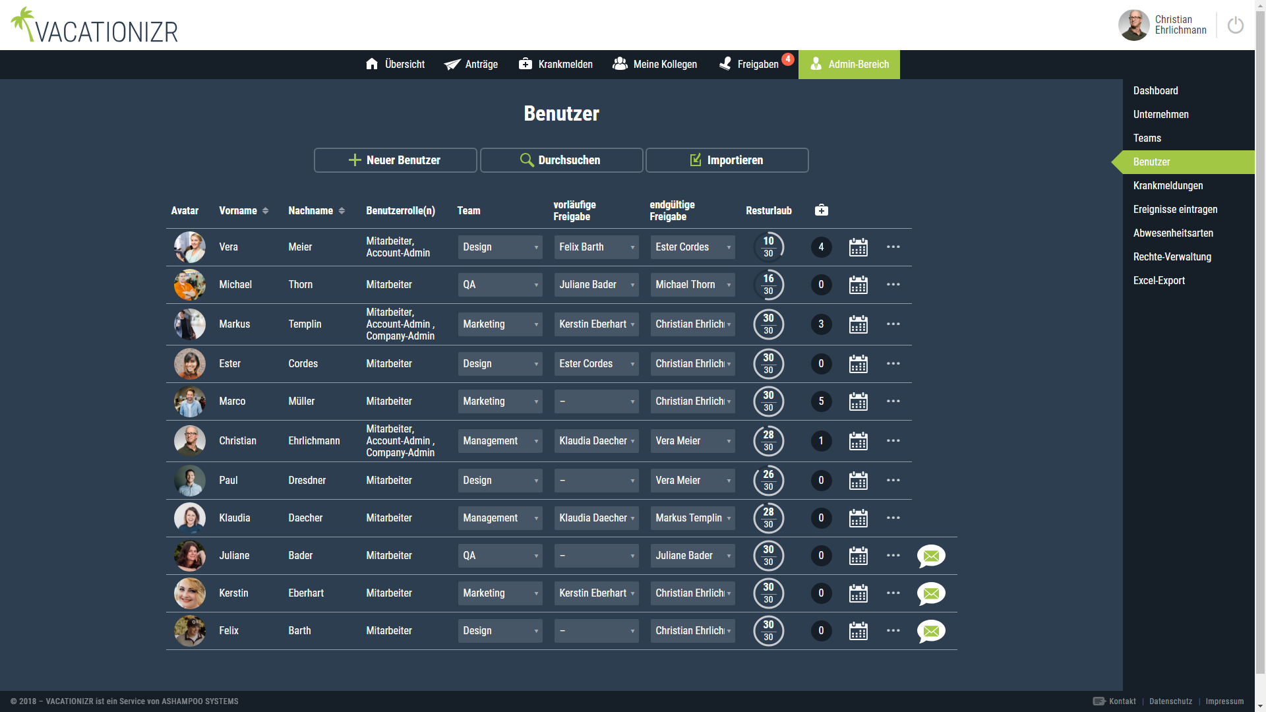Open calendar icon in Ester Cordes row
Image resolution: width=1266 pixels, height=712 pixels.
[858, 364]
